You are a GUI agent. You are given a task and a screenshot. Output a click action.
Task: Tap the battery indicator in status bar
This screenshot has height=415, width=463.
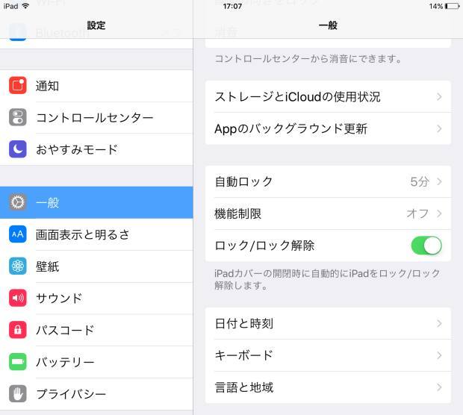click(x=452, y=6)
